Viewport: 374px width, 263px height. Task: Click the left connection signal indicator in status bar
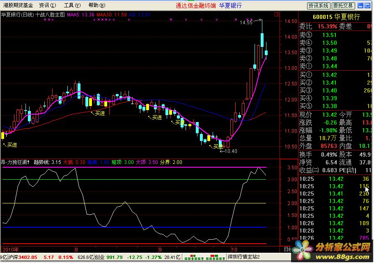(x=194, y=257)
